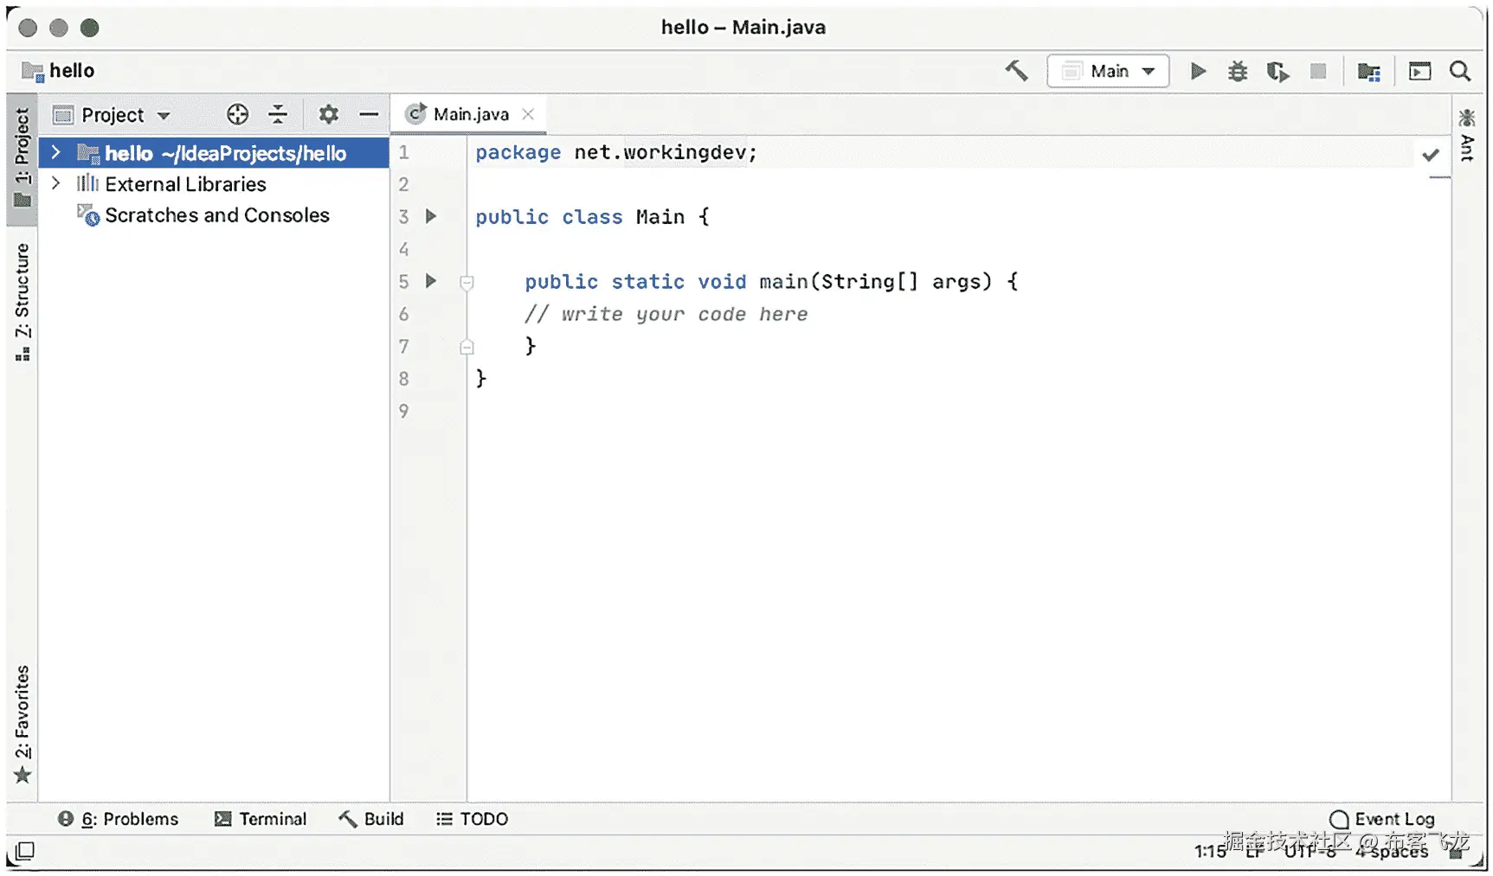The image size is (1493, 876).
Task: Click line number 9 in gutter
Action: (403, 411)
